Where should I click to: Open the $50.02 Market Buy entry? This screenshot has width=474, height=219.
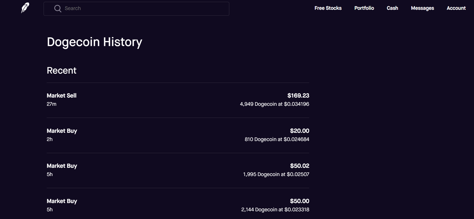point(62,166)
